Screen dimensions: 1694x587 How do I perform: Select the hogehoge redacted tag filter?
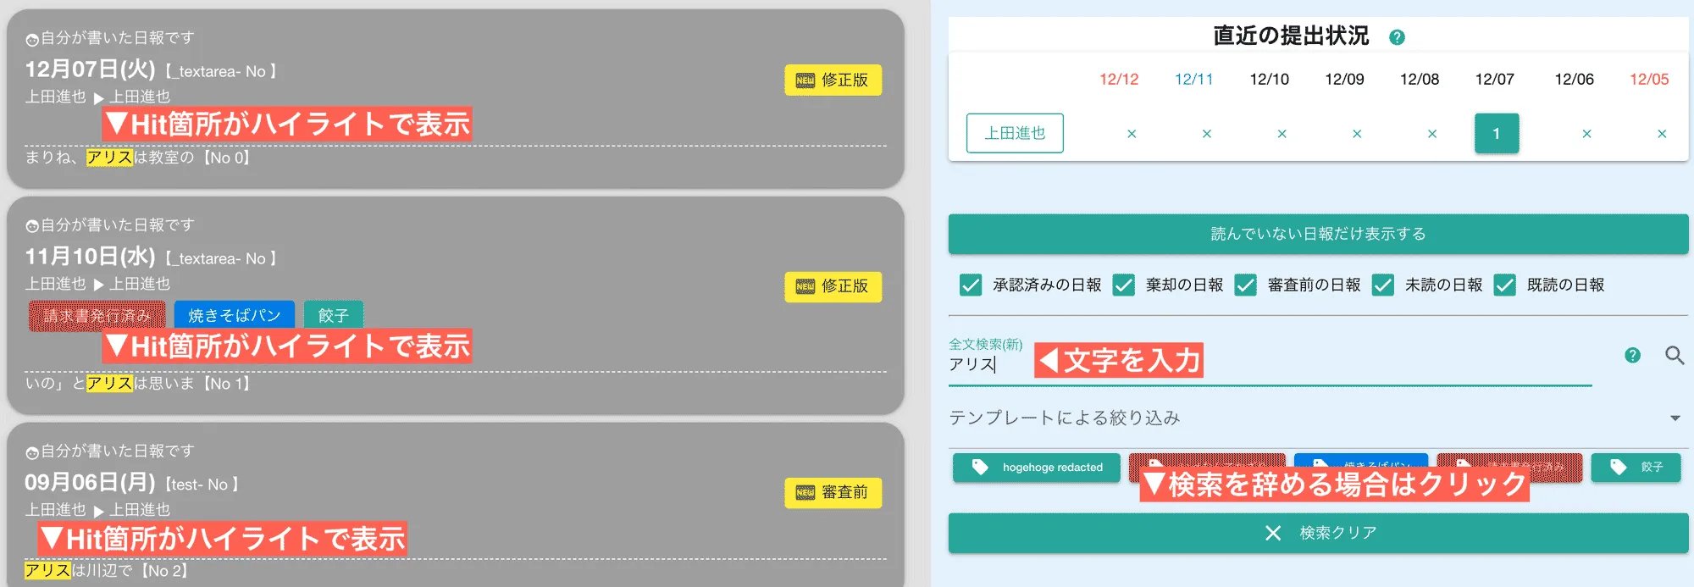click(x=1037, y=468)
